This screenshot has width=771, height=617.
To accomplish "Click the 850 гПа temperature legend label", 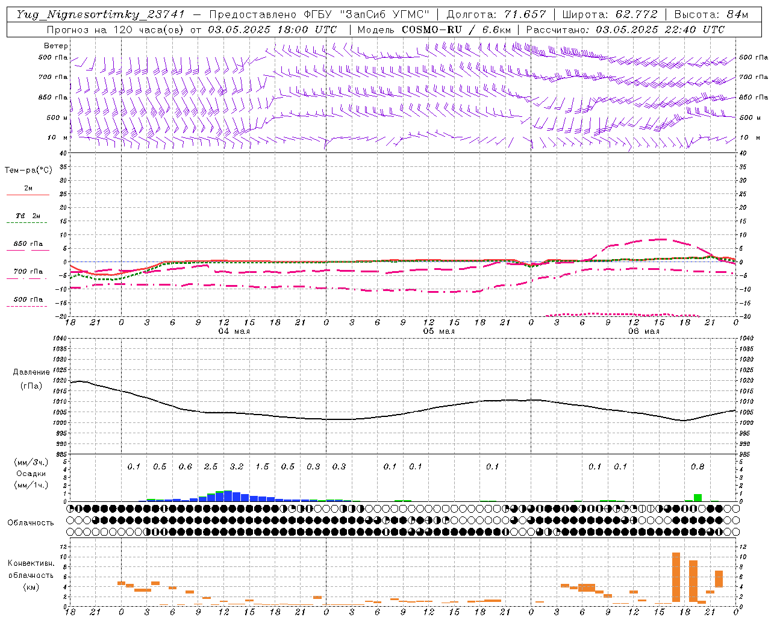I will (x=28, y=244).
